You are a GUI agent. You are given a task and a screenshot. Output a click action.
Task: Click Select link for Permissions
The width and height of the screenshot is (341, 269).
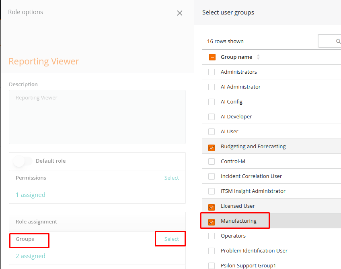tap(171, 178)
